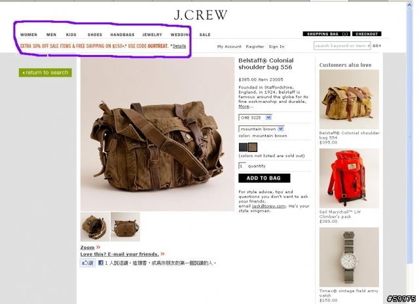The image size is (419, 304).
Task: Focus the search keyword input field
Action: click(342, 46)
